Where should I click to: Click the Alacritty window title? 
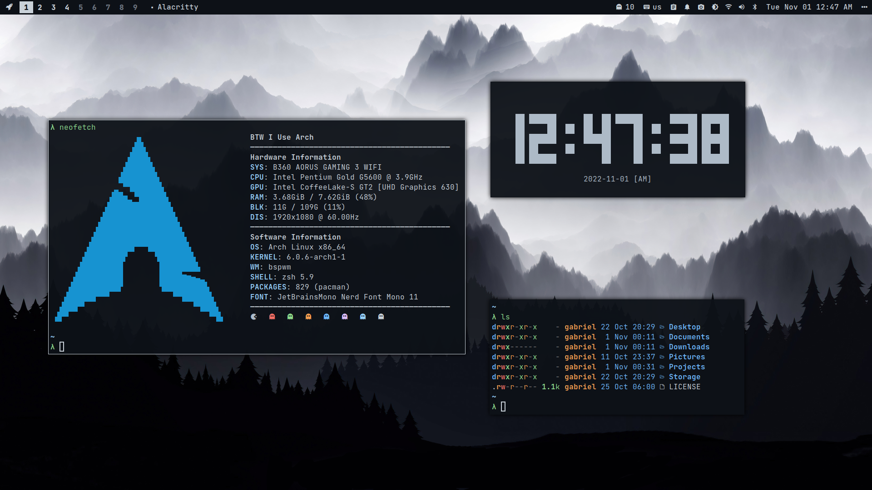pyautogui.click(x=178, y=7)
